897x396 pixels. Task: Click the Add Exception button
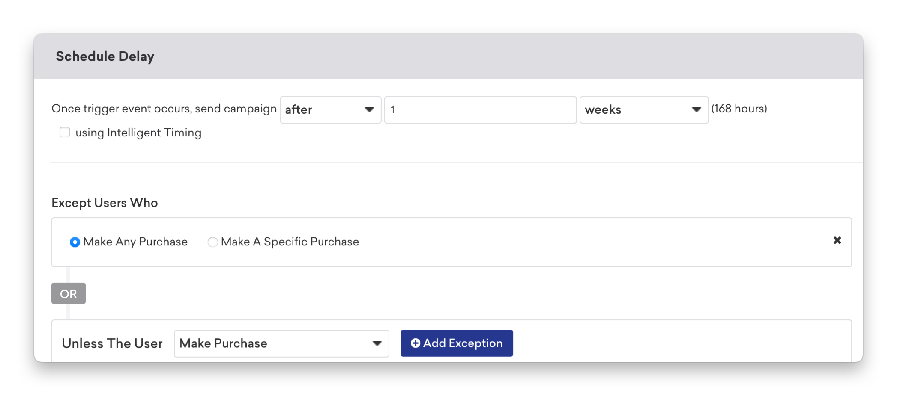click(457, 343)
